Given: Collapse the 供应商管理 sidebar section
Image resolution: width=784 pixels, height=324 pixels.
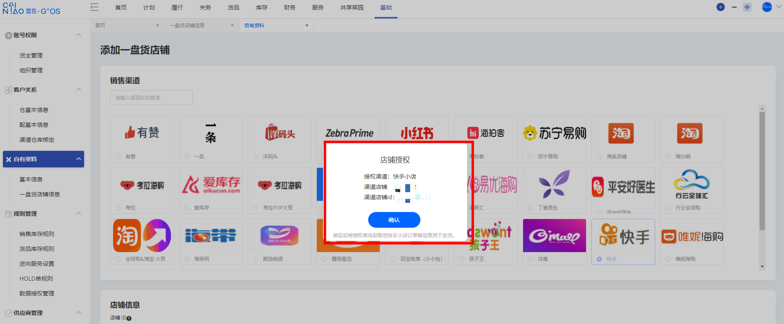Looking at the screenshot, I should (79, 313).
